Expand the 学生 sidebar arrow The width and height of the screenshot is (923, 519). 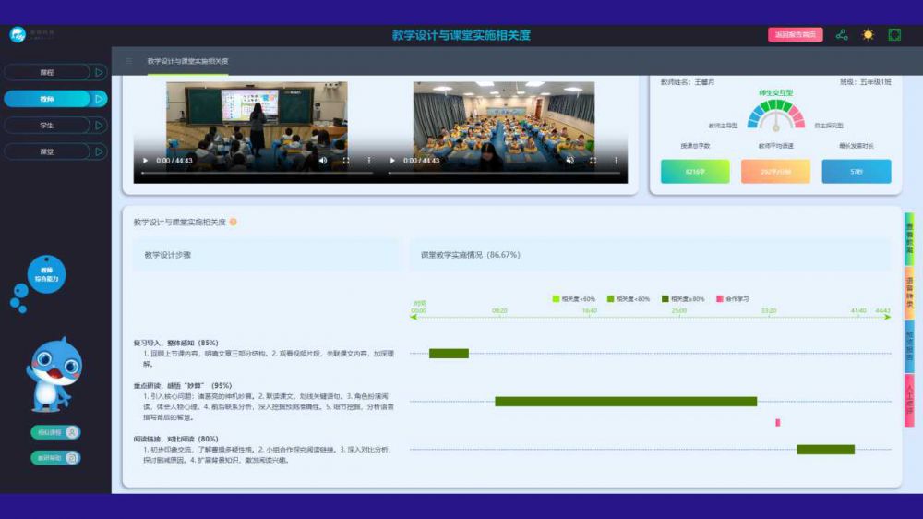pos(99,125)
